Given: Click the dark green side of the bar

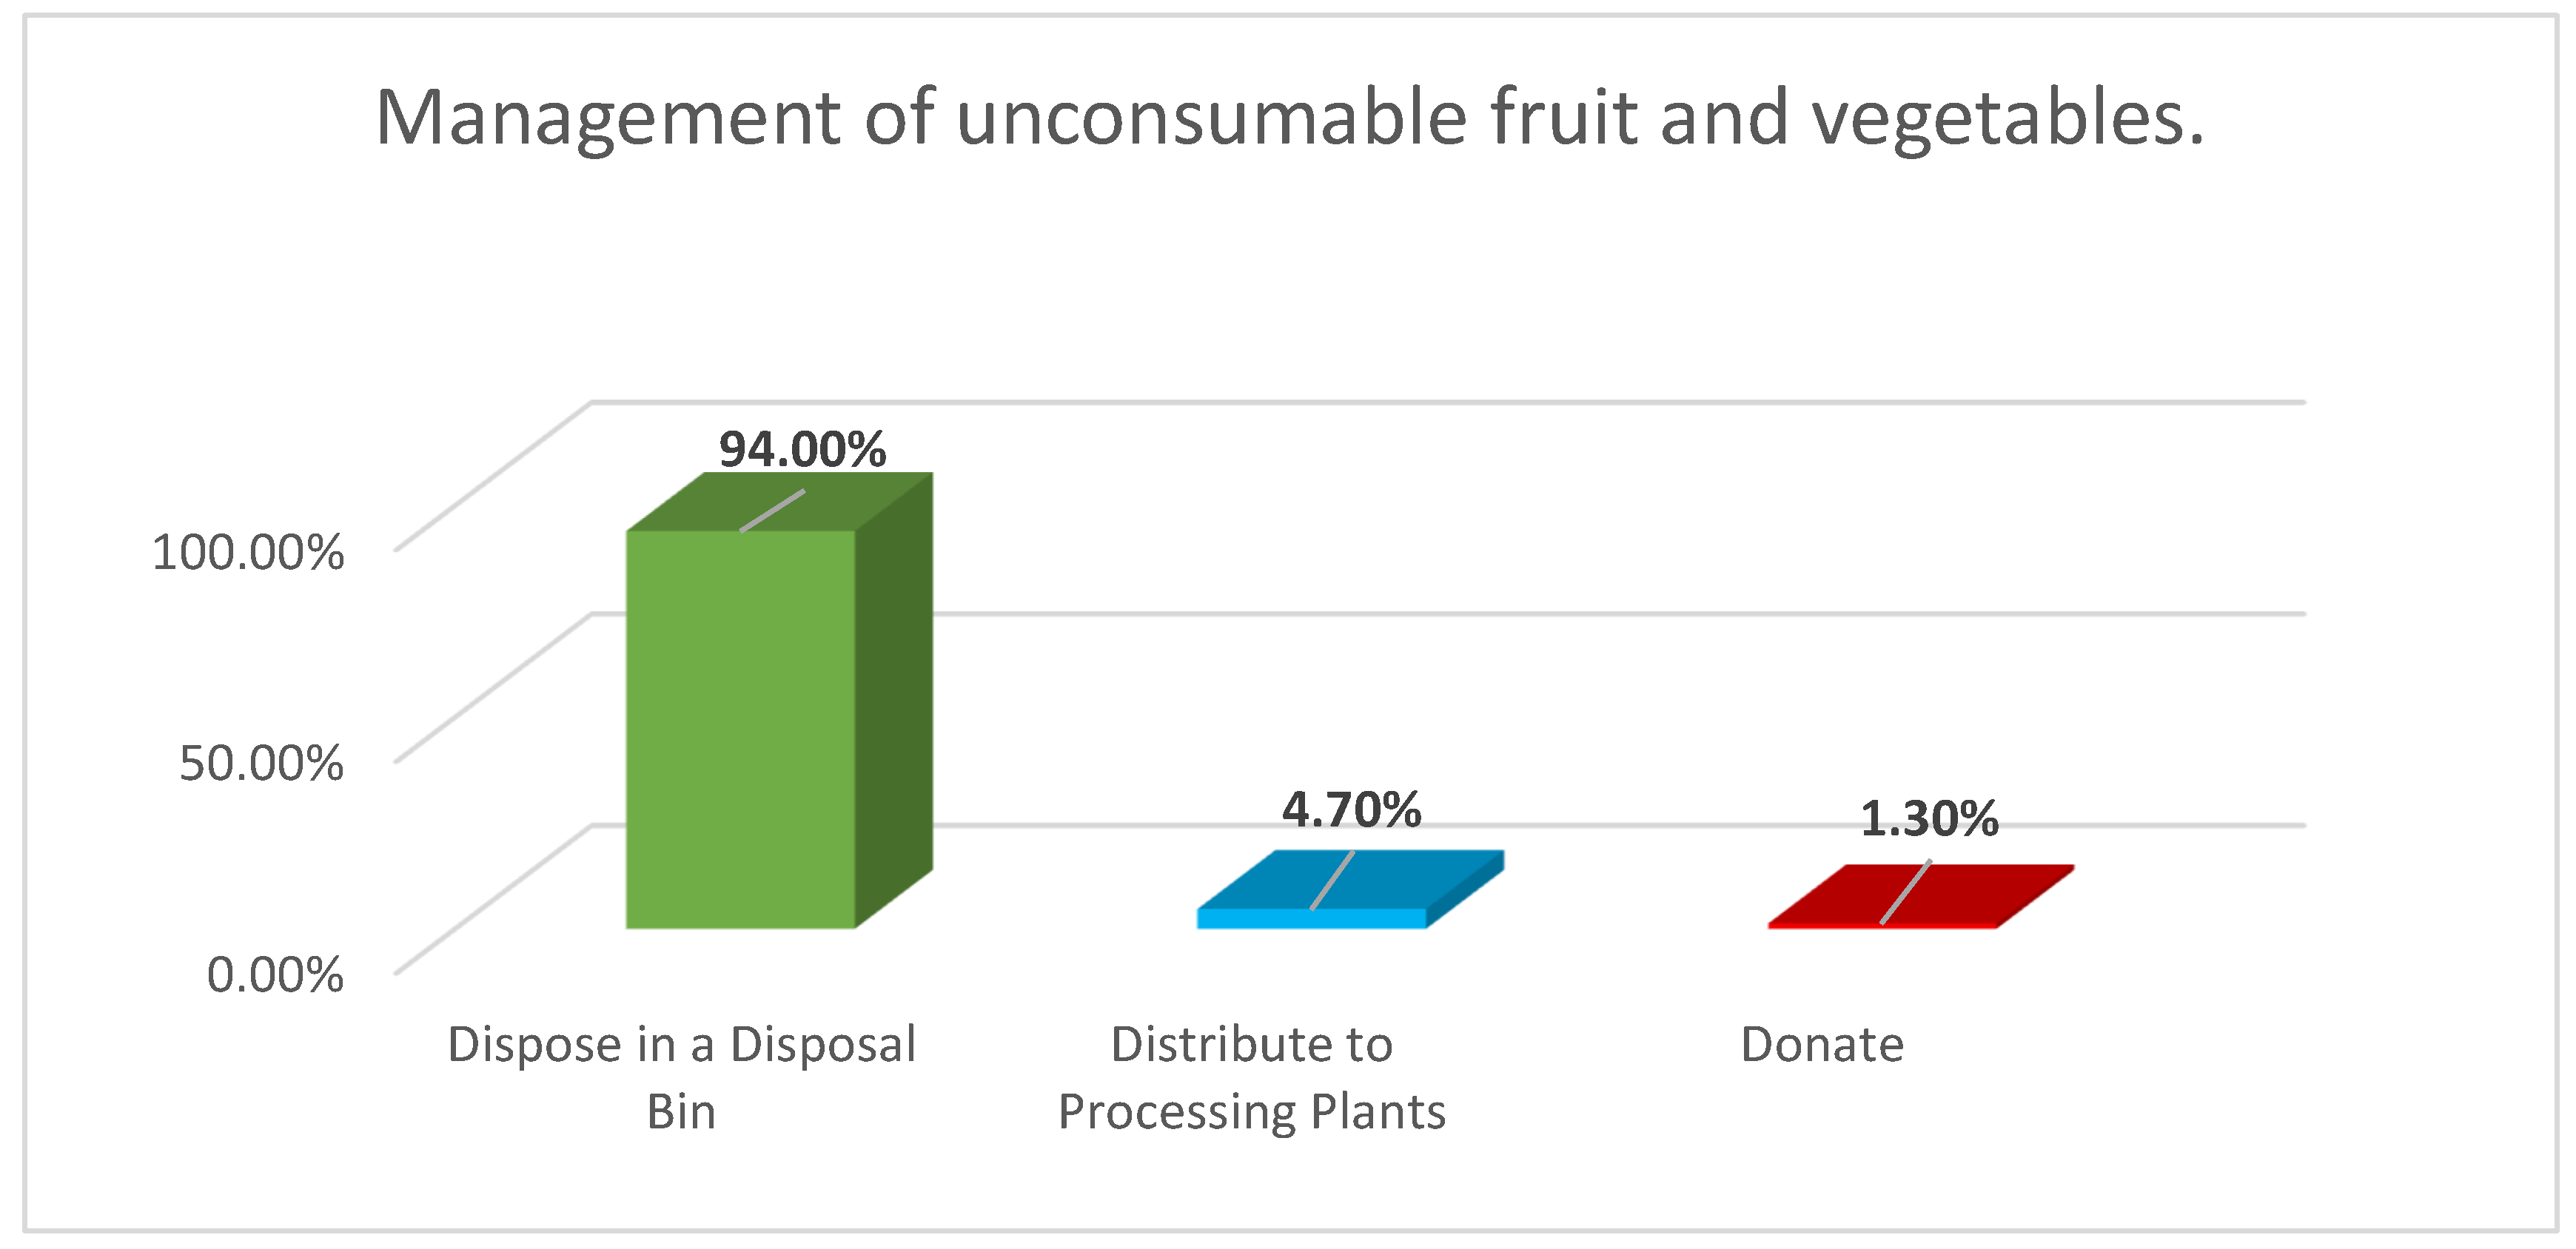Looking at the screenshot, I should [894, 699].
